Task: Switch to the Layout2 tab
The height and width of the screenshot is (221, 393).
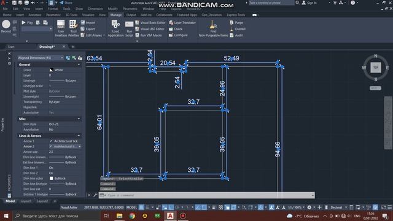Action: click(x=42, y=201)
